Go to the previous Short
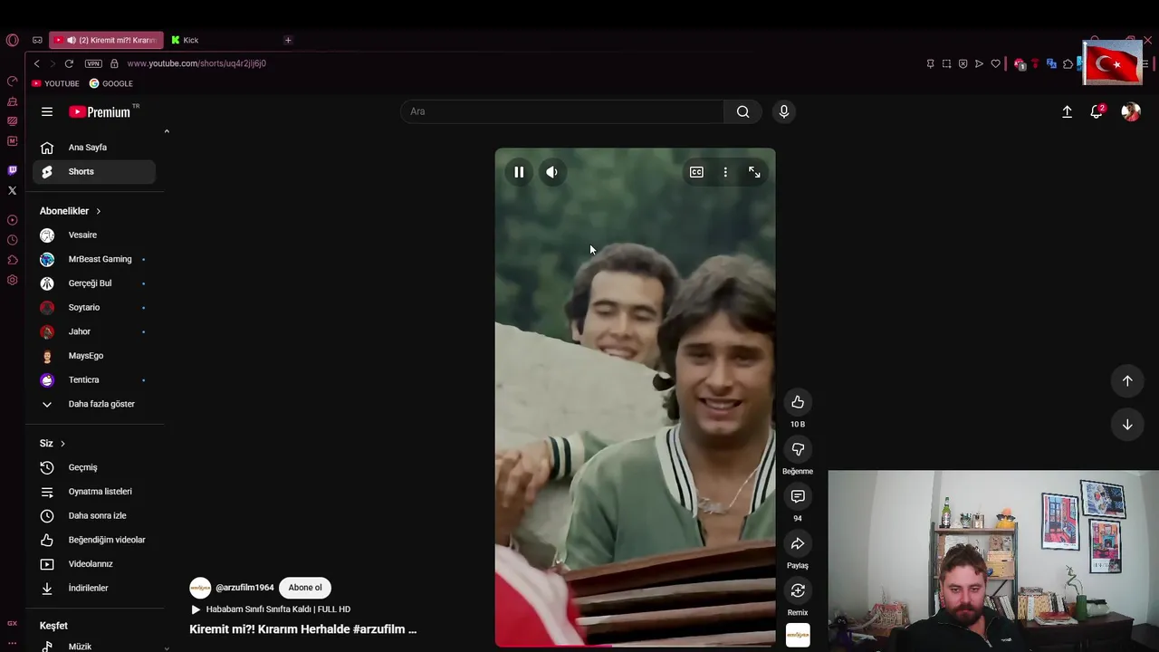Image resolution: width=1159 pixels, height=652 pixels. [1127, 381]
